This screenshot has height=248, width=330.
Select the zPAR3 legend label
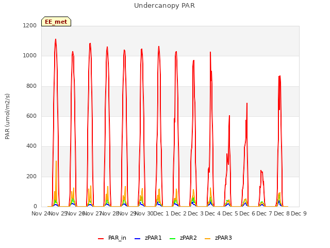[x=223, y=238]
